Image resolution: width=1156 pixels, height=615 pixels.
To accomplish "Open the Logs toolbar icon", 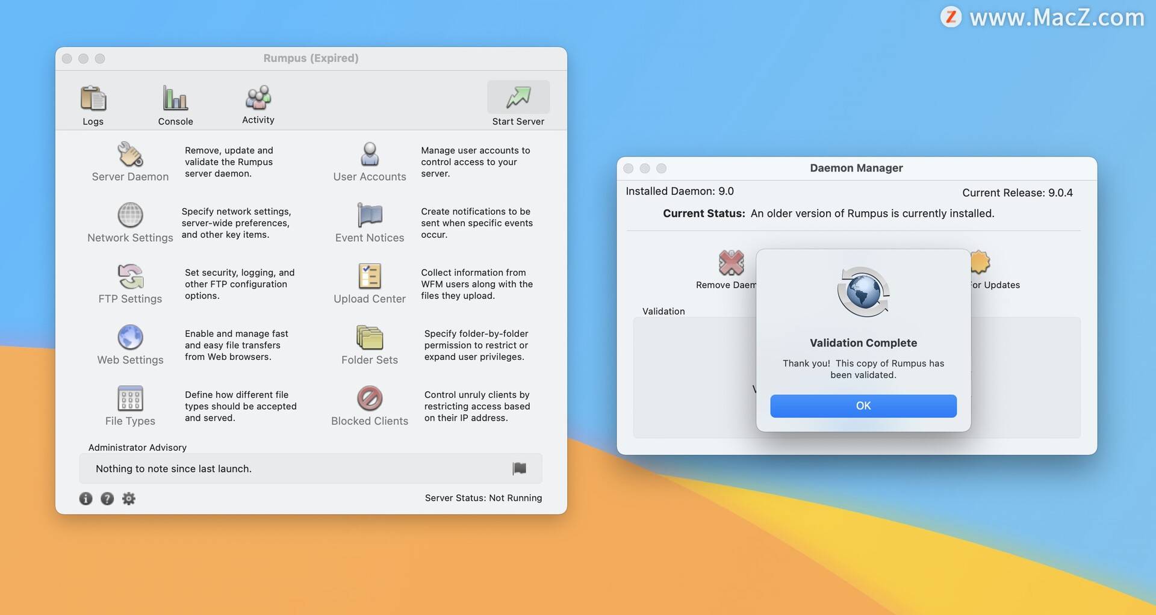I will (x=93, y=98).
